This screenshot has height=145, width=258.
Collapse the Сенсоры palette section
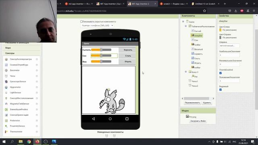21,53
